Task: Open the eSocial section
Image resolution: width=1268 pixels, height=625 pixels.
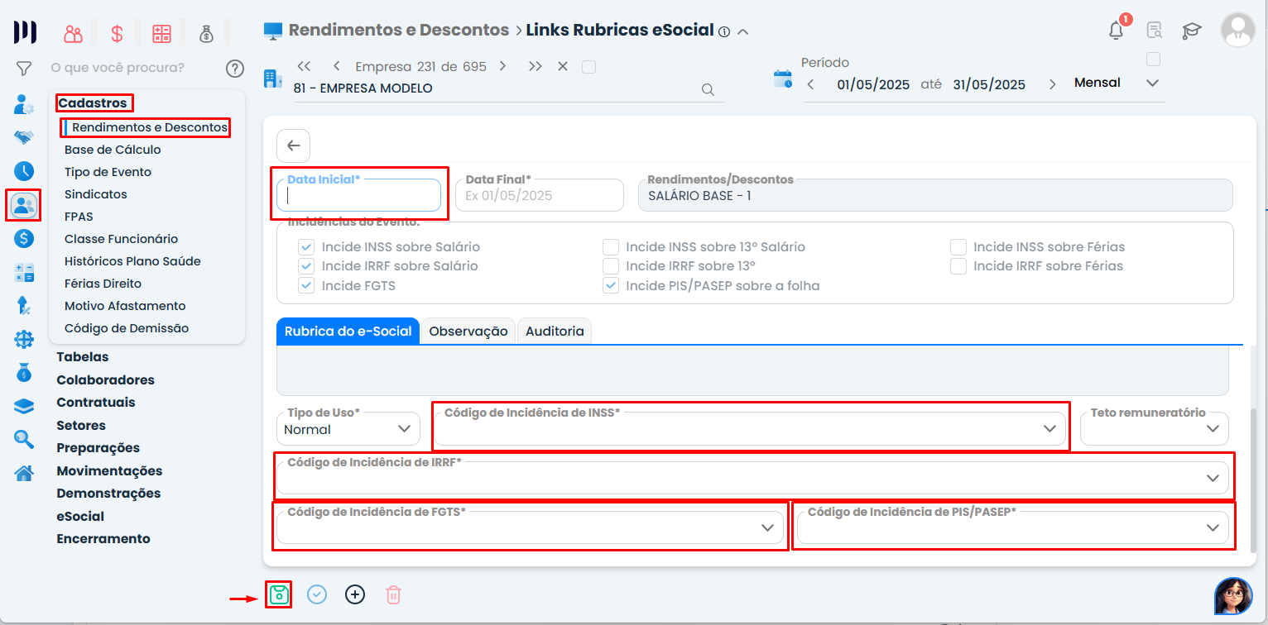Action: [x=80, y=517]
